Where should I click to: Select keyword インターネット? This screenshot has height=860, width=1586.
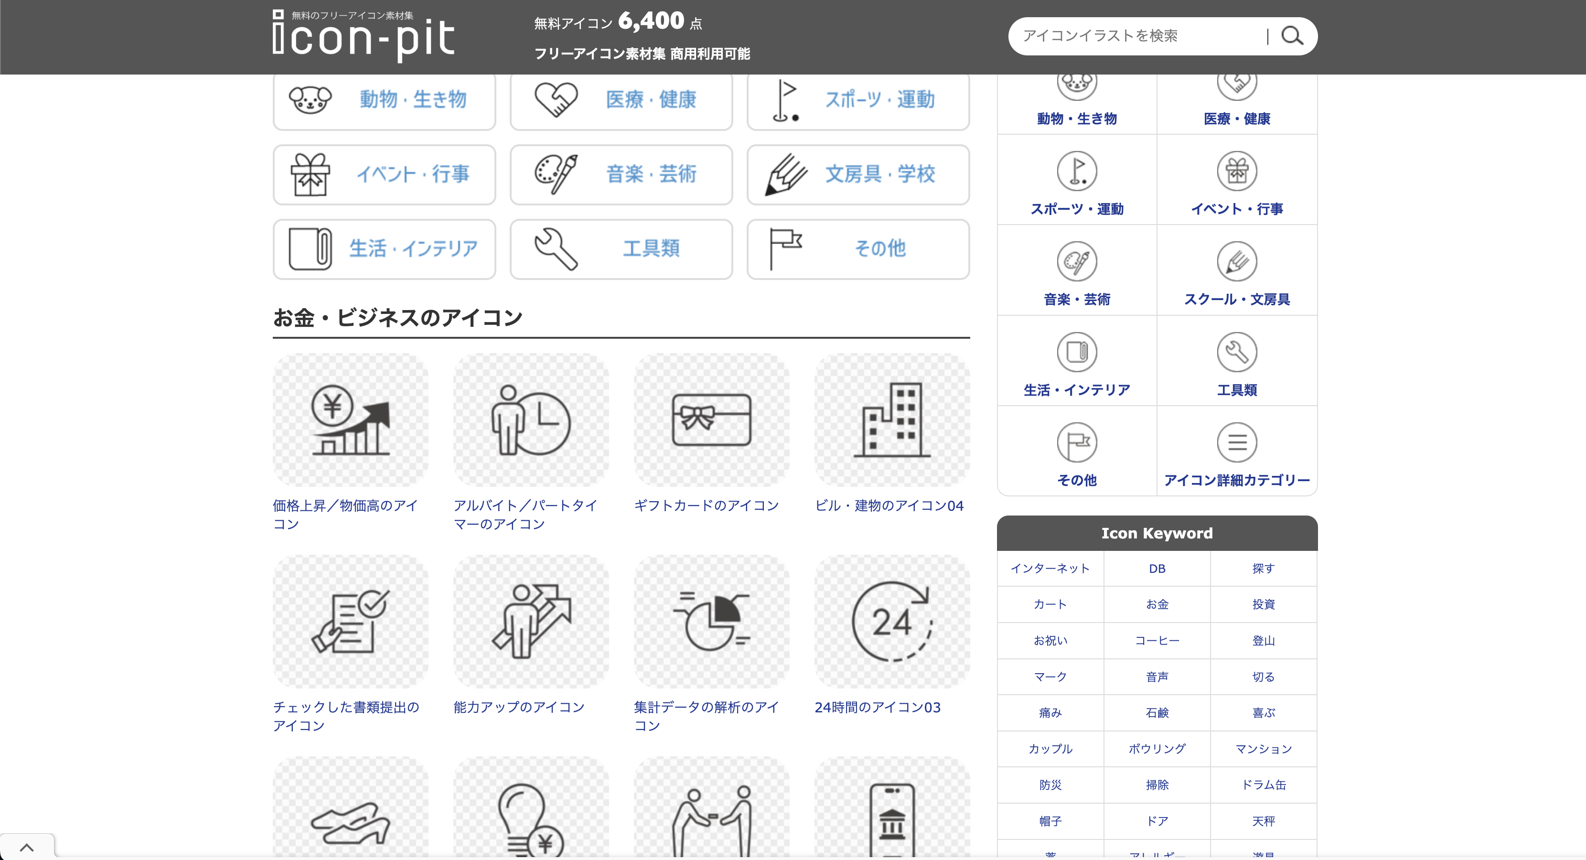(x=1050, y=568)
